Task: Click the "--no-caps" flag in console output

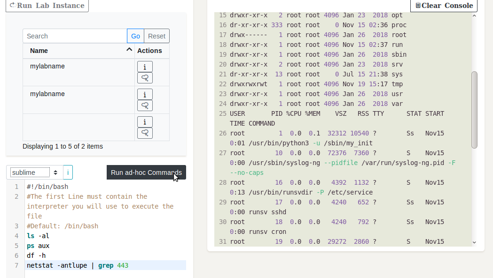Action: [247, 173]
